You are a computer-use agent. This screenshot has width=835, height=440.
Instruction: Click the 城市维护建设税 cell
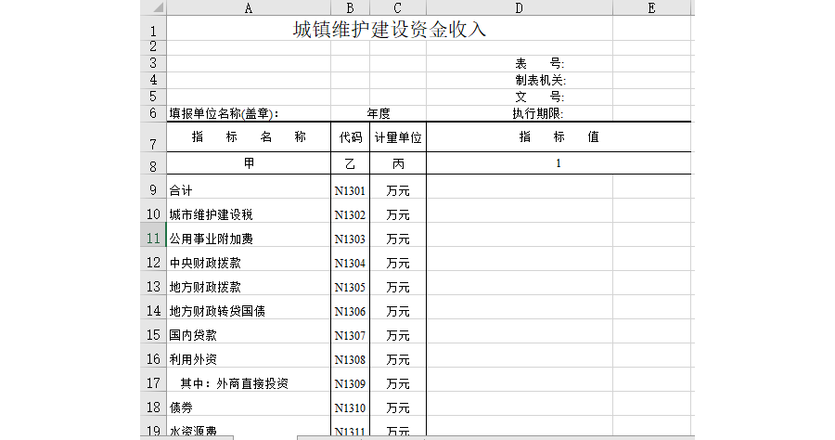(x=248, y=211)
